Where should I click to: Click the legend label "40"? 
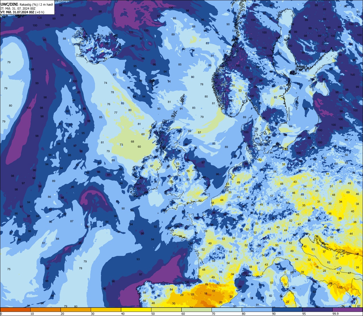[123, 314]
